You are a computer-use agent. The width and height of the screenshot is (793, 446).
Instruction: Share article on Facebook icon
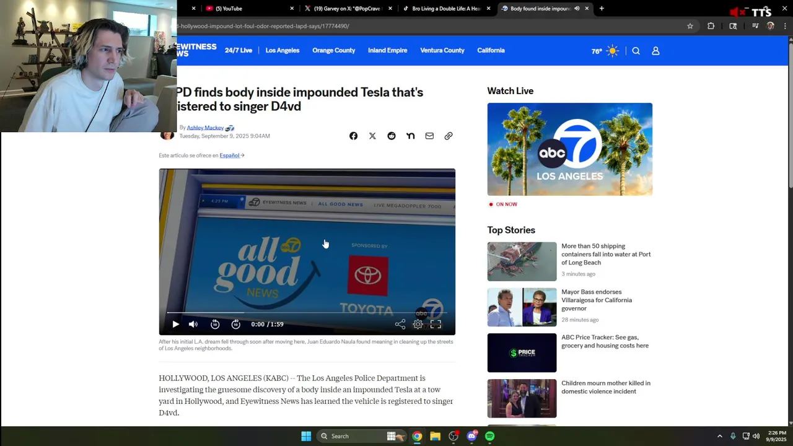[x=353, y=136]
